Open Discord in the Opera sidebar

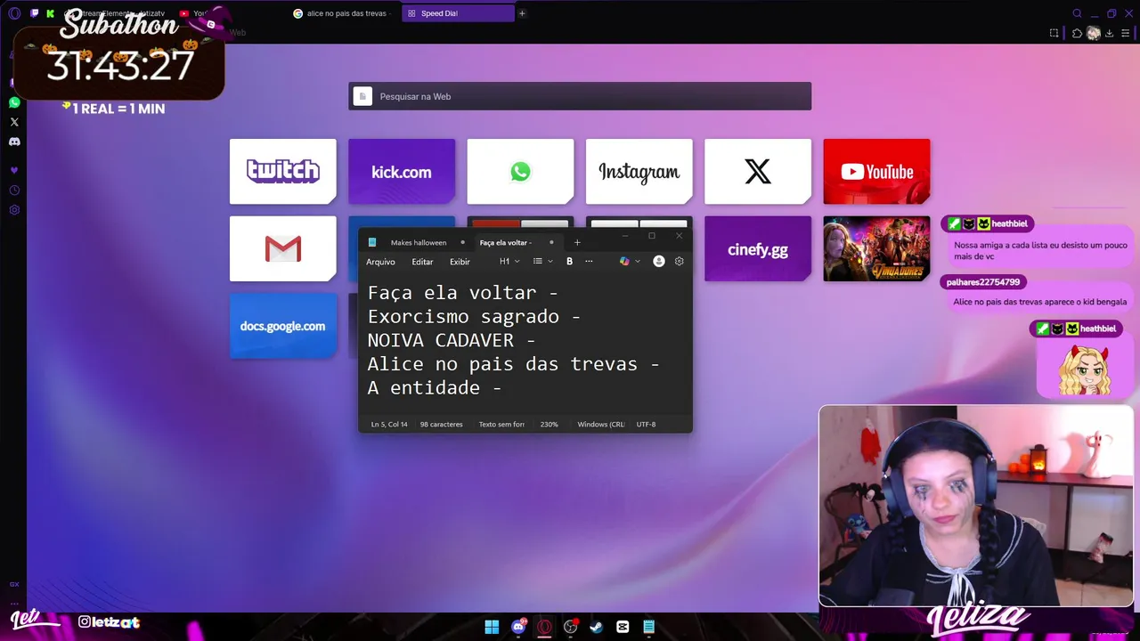point(14,142)
